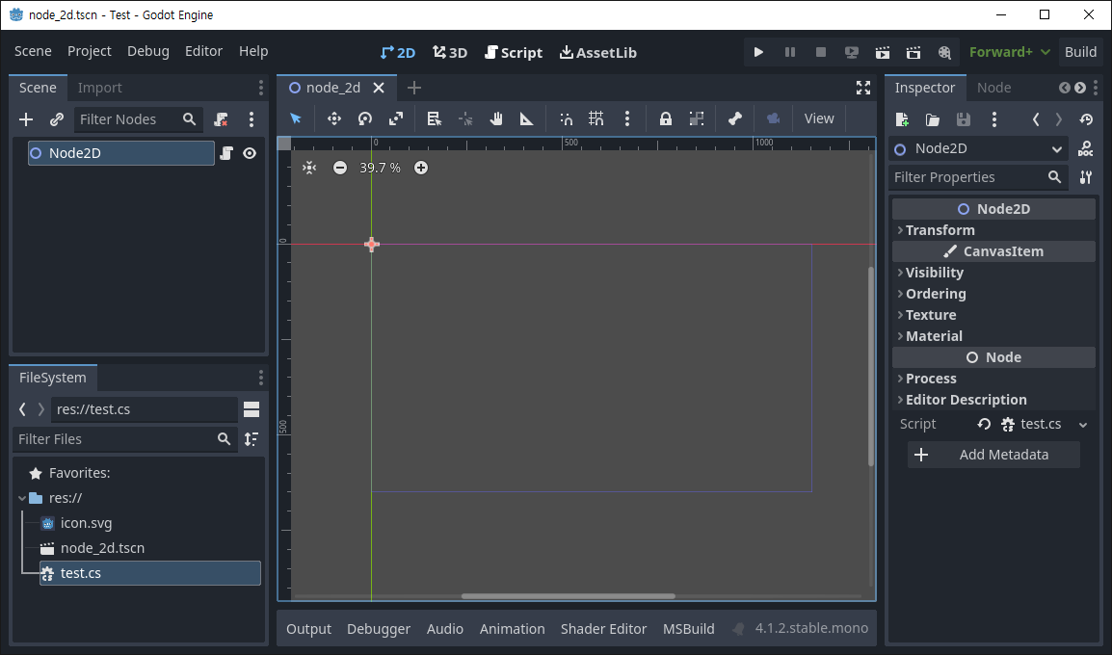Activate the Rotate Mode tool

[365, 118]
